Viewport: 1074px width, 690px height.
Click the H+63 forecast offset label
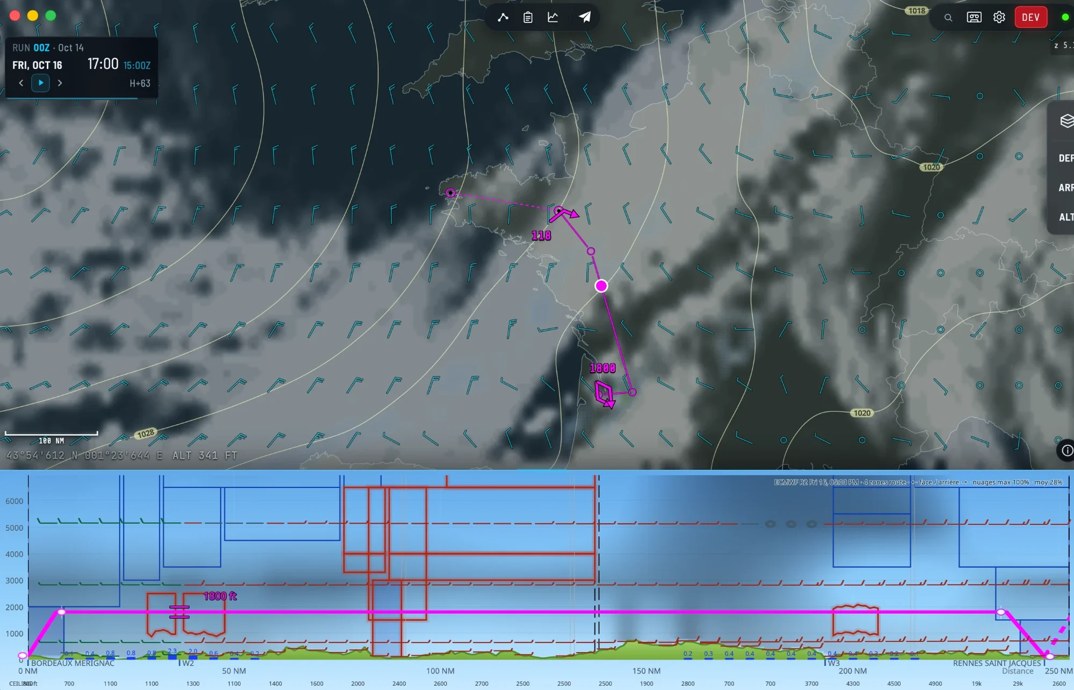(x=140, y=83)
